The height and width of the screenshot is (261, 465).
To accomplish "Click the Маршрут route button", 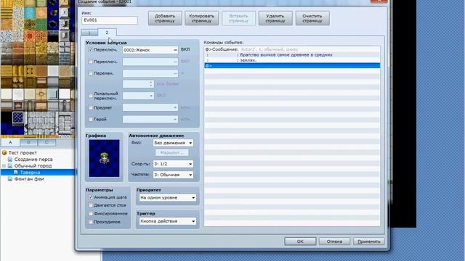I will click(x=171, y=153).
